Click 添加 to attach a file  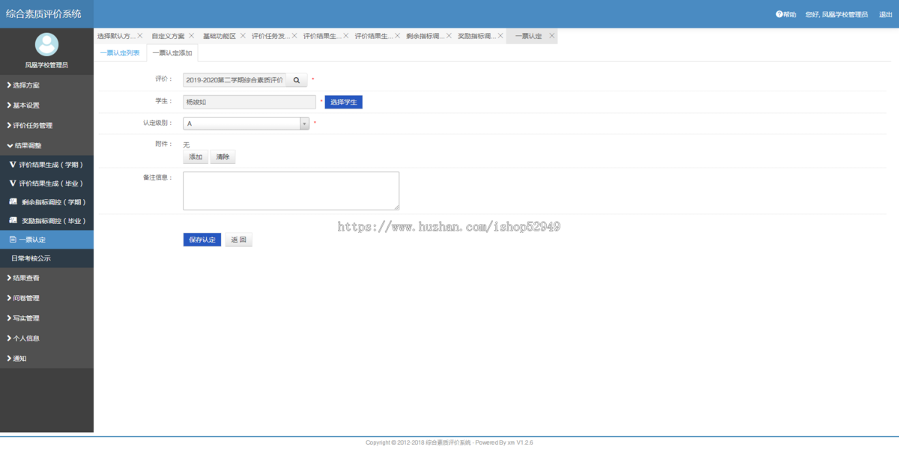196,157
